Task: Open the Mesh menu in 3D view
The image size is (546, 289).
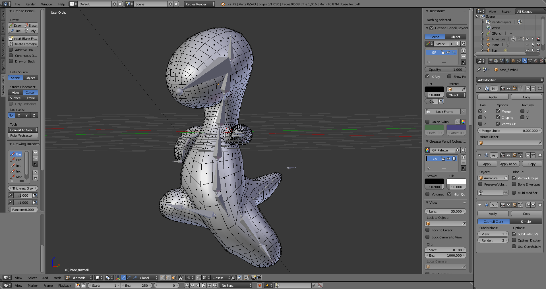Action: point(57,278)
